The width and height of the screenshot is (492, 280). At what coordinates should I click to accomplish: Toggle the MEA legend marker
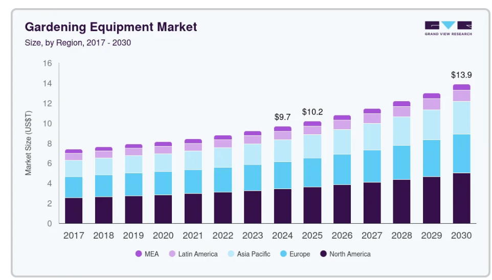[138, 254]
